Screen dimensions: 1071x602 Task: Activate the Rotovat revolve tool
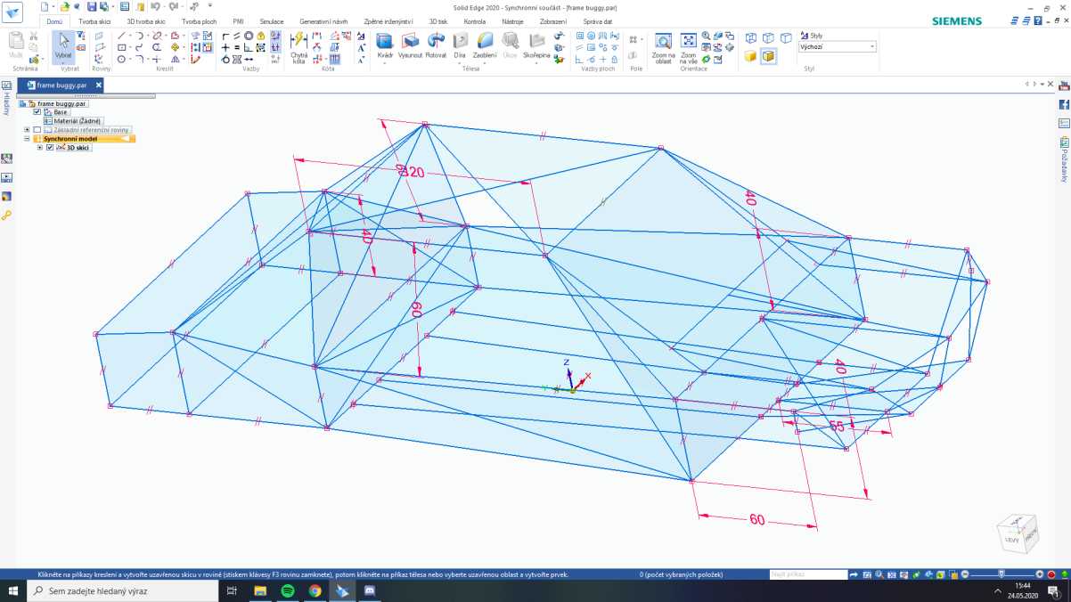[x=436, y=44]
